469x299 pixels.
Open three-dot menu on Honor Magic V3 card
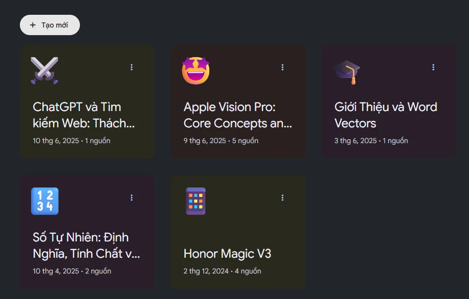pyautogui.click(x=282, y=198)
